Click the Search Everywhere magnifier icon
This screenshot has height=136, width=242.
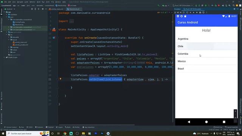[234, 5]
